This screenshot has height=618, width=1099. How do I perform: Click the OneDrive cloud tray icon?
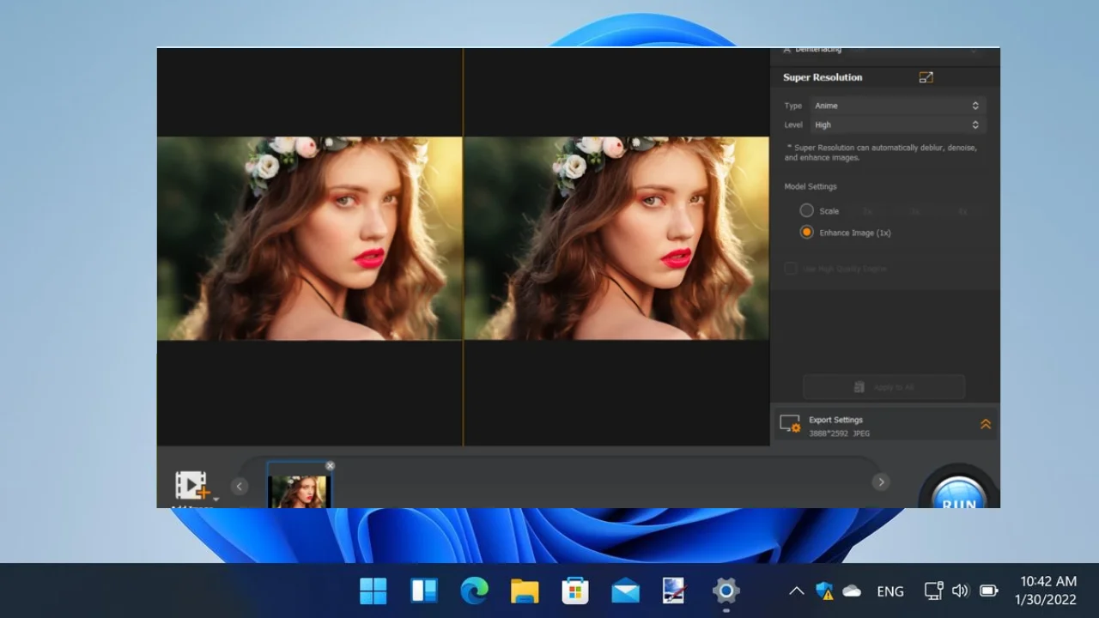tap(852, 591)
